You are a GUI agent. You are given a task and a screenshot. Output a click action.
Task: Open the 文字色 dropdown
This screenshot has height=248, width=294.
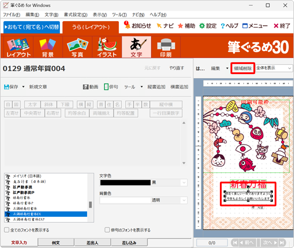[184, 183]
